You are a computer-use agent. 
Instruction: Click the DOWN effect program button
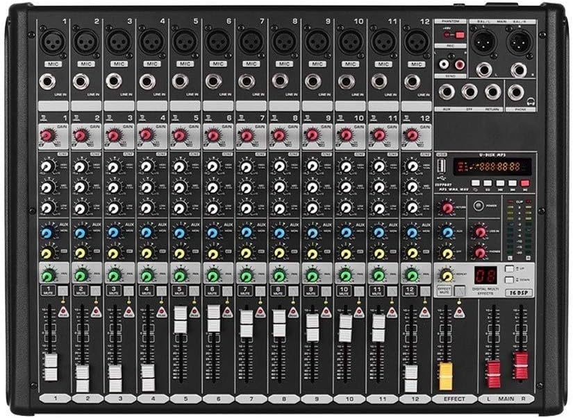[x=509, y=280]
